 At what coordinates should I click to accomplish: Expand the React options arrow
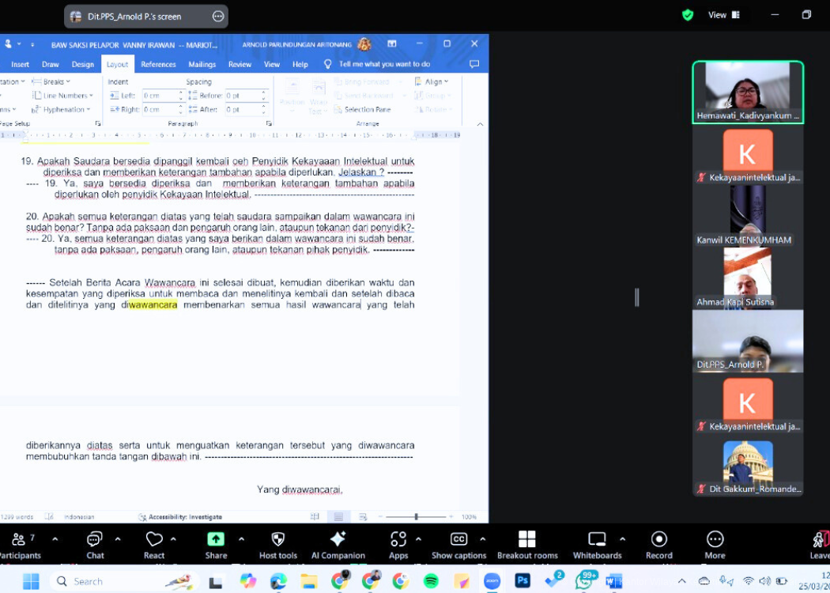coord(173,539)
